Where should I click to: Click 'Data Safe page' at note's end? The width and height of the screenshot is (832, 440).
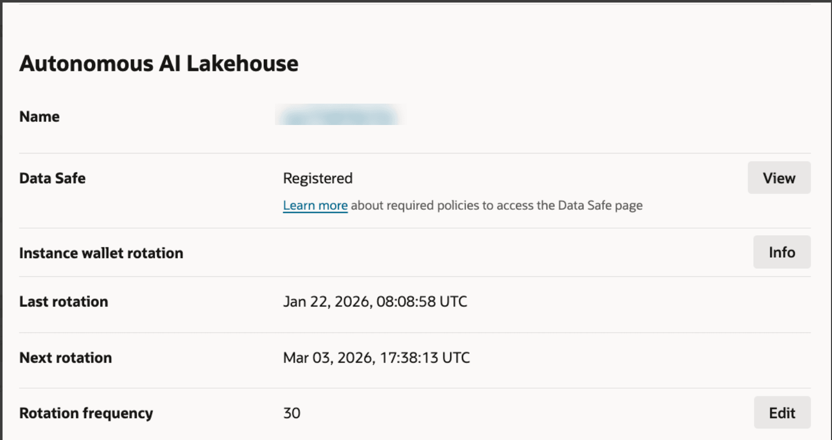pos(600,205)
